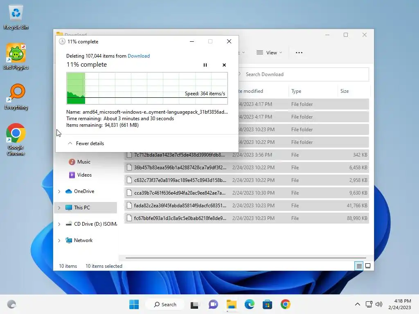The height and width of the screenshot is (314, 419).
Task: Switch to Large icons view layout button
Action: tap(368, 266)
